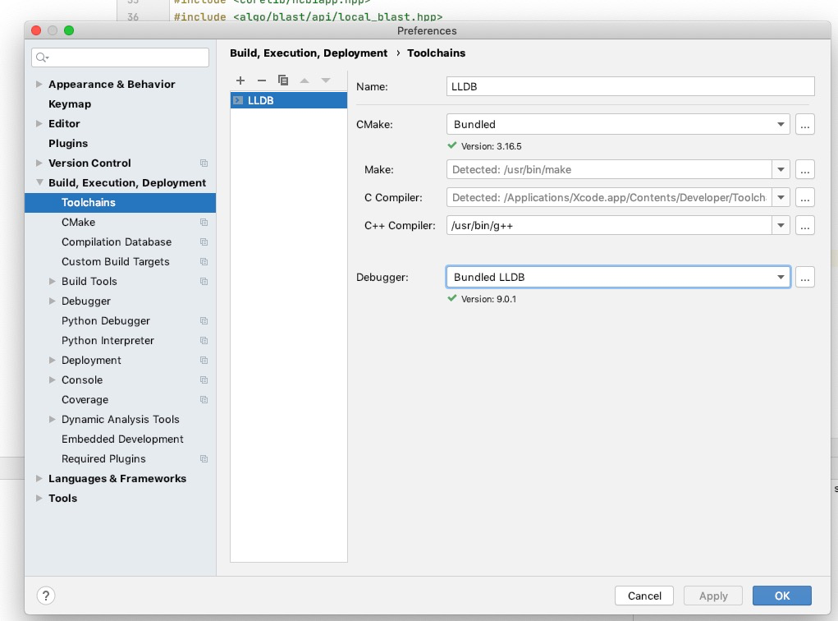The image size is (838, 621).
Task: Open the Keymap settings page
Action: [x=70, y=103]
